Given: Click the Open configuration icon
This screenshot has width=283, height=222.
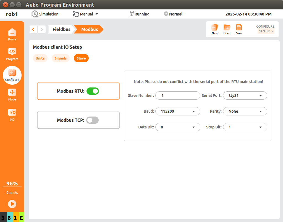Looking at the screenshot, I should click(227, 29).
